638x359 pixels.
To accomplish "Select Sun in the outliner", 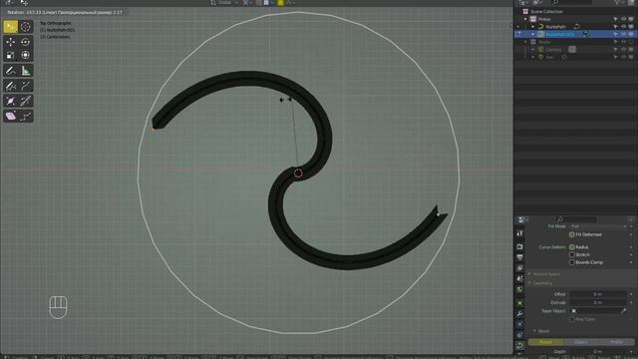I will 549,58.
